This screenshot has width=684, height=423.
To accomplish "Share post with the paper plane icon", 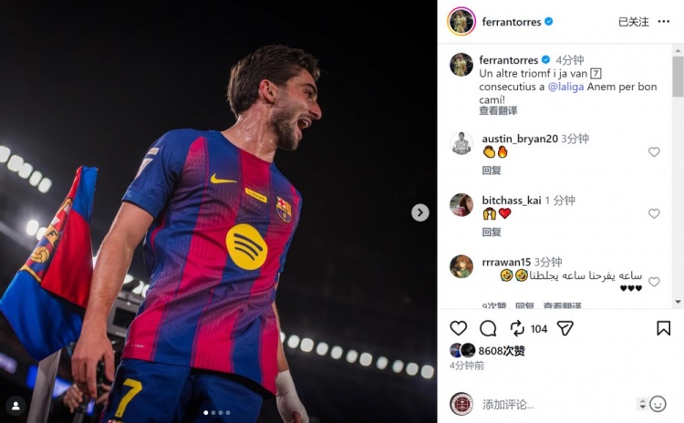I will pos(565,328).
